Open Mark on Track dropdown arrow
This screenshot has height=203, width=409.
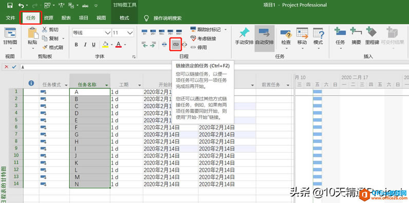click(226, 29)
